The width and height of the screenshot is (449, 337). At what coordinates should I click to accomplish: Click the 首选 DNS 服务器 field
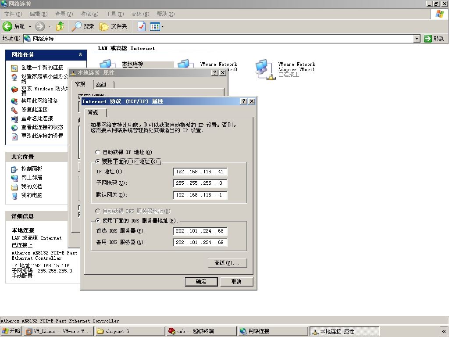[x=200, y=231]
